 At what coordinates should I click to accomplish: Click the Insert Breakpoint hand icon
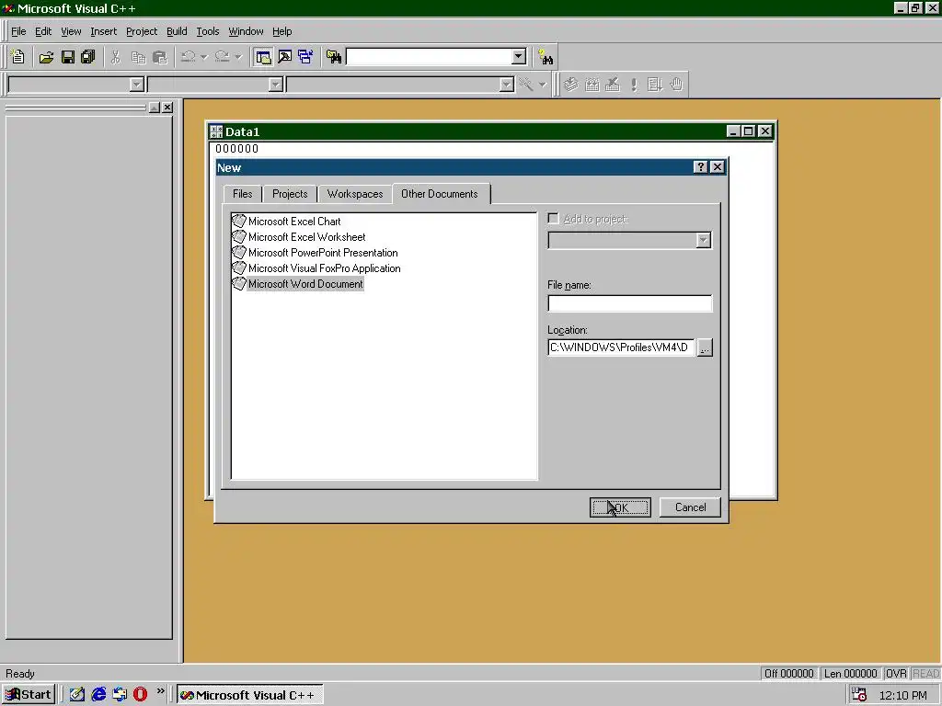click(x=676, y=85)
